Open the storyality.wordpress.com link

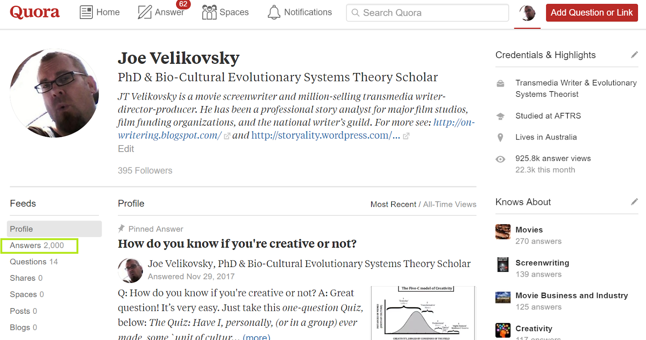coord(325,136)
